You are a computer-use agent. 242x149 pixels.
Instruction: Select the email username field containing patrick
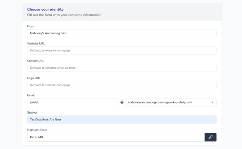(x=73, y=102)
